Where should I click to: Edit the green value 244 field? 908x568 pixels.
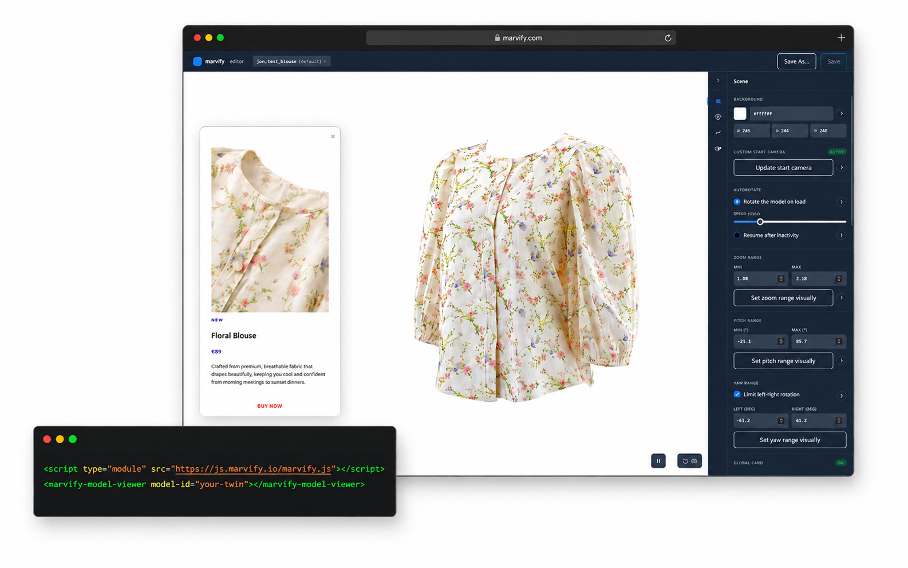pos(790,131)
